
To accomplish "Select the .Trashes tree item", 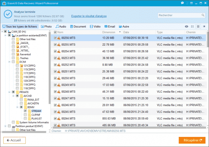I will point(24,58).
